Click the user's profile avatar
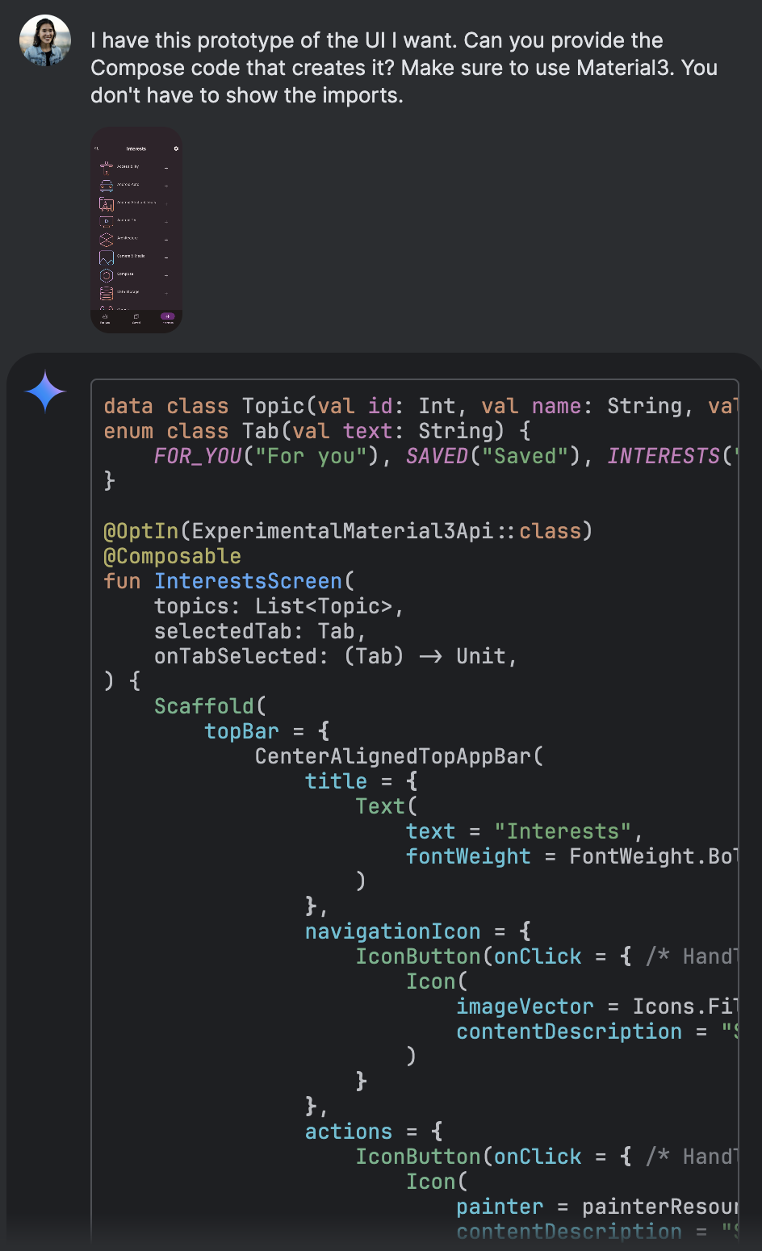The width and height of the screenshot is (762, 1251). pos(45,40)
